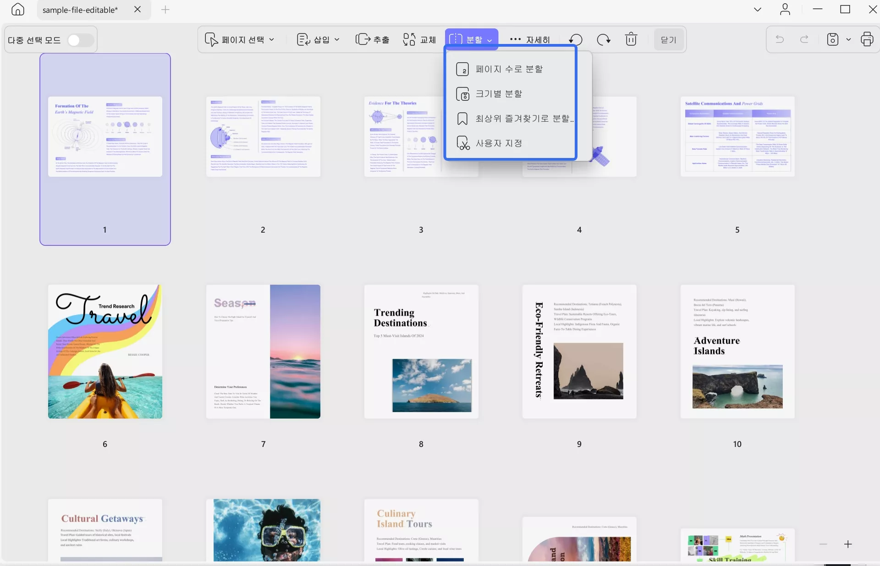Select the snorkeling diver page thumbnail
The image size is (880, 566).
click(x=263, y=530)
